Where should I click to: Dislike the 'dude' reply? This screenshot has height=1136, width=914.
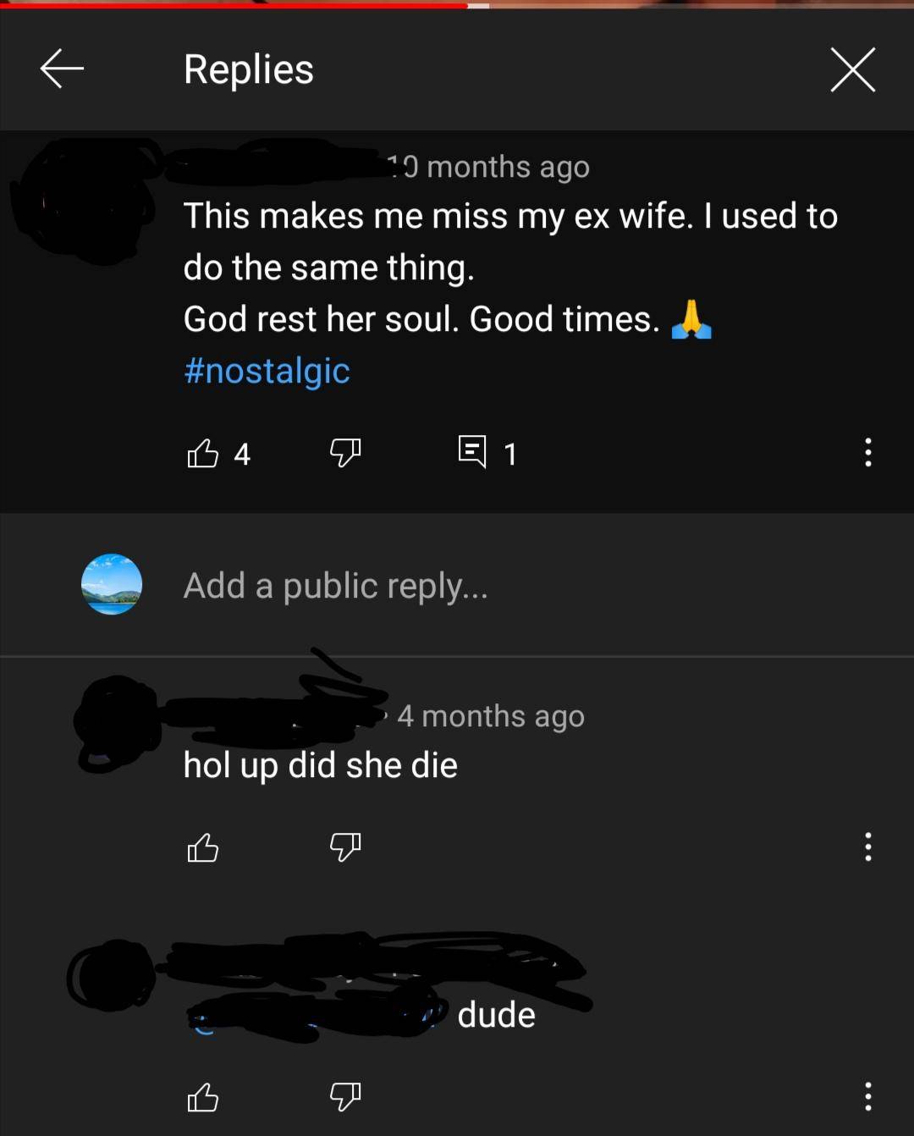345,1097
